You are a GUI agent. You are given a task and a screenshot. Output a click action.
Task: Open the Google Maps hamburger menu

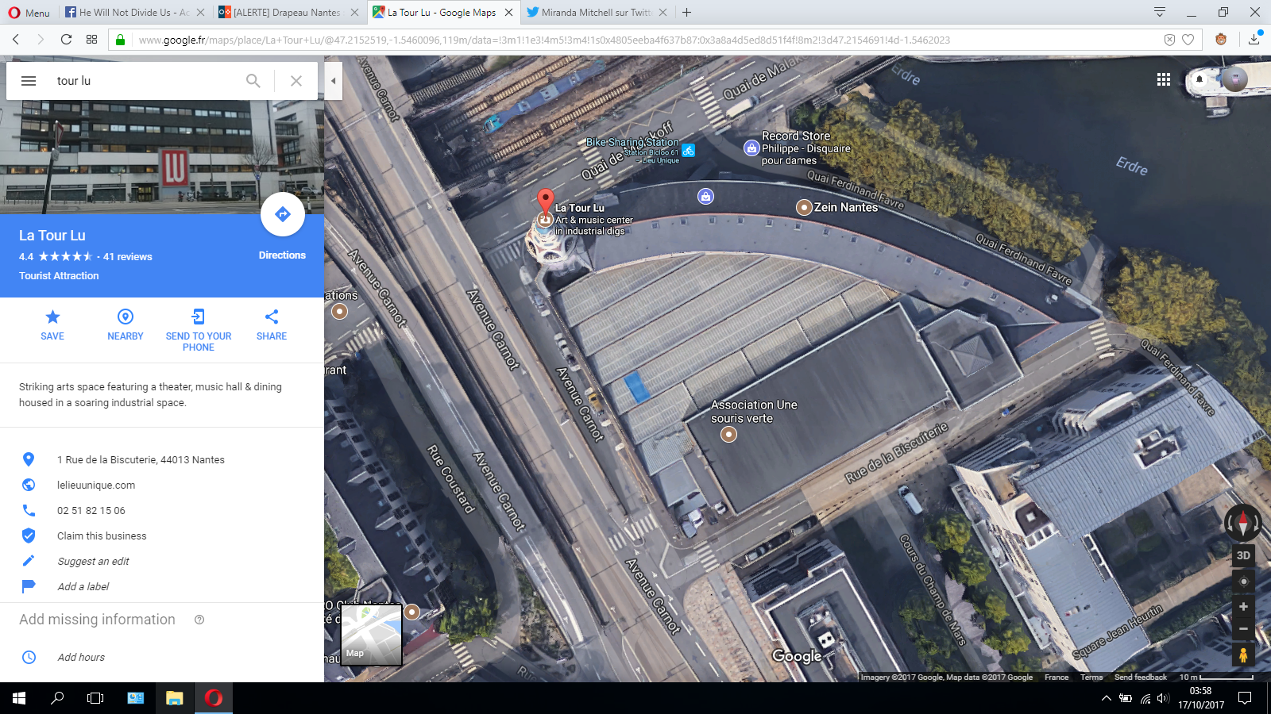click(29, 81)
